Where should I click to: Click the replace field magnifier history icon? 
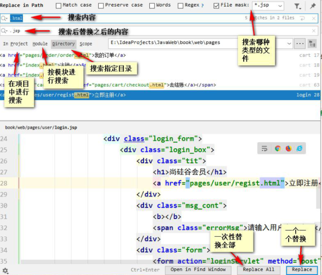[x=4, y=31]
